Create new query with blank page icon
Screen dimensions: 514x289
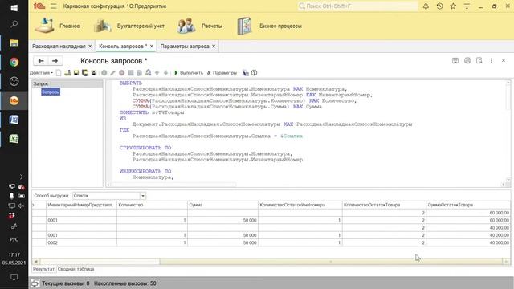coord(59,73)
